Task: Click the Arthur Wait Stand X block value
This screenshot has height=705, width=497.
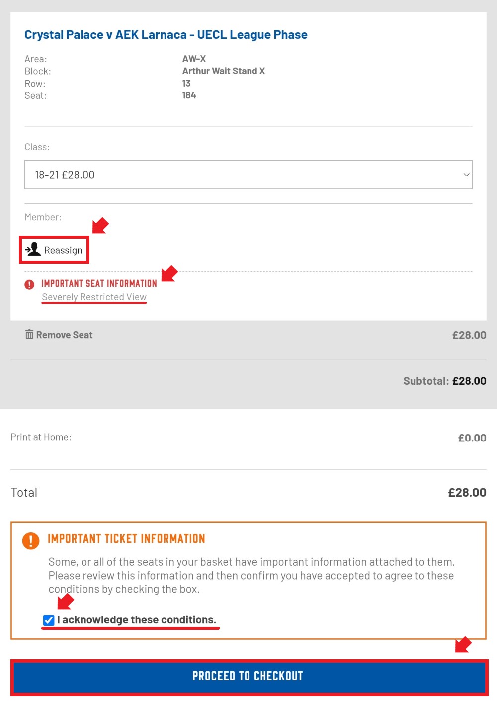Action: click(224, 71)
